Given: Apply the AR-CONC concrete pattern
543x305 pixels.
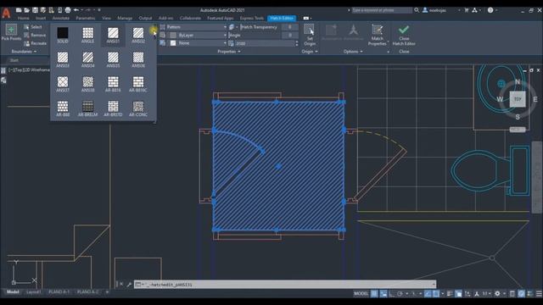Looking at the screenshot, I should [x=138, y=107].
